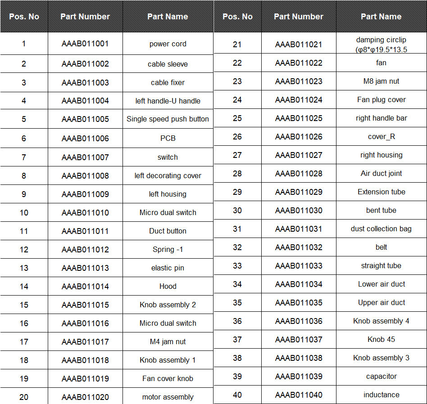The image size is (427, 404).
Task: Click the 'Knob 45' part name
Action: [x=381, y=340]
